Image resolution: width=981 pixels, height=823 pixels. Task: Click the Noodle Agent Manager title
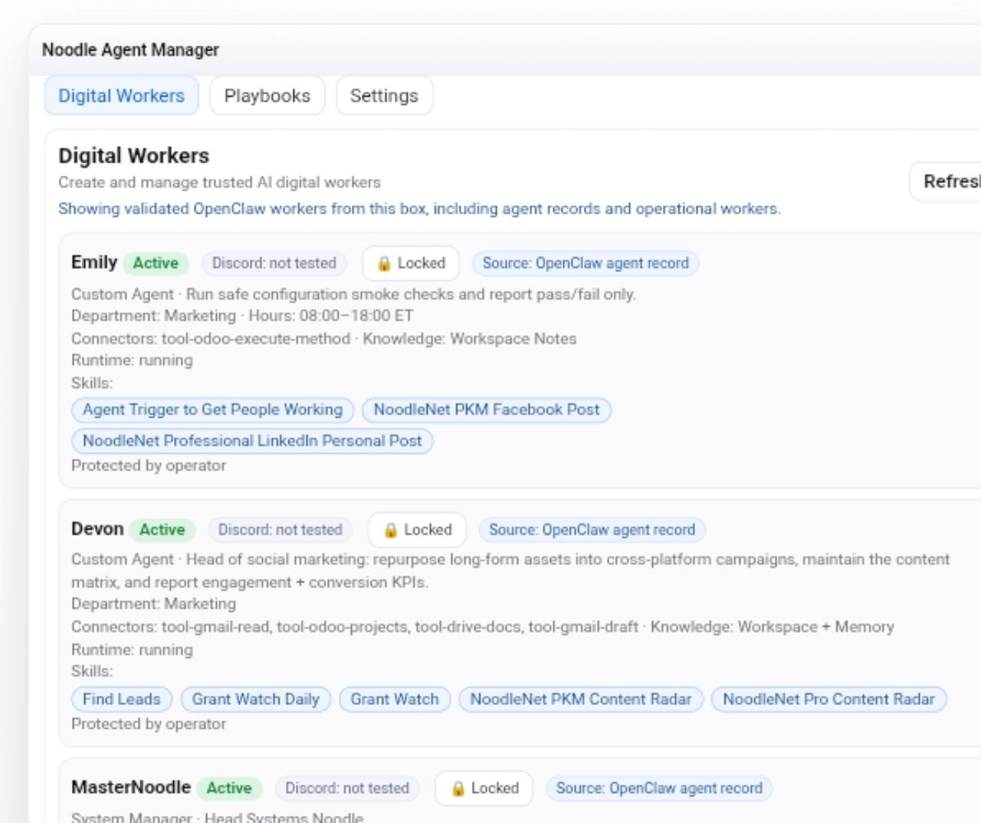coord(130,50)
